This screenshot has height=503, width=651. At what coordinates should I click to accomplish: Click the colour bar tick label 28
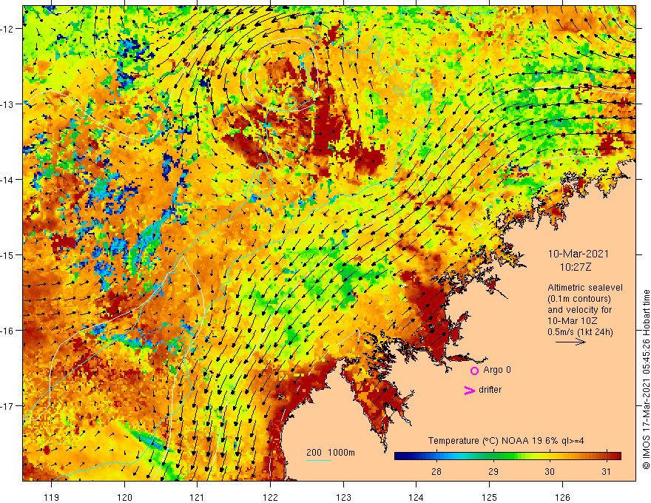pyautogui.click(x=436, y=471)
